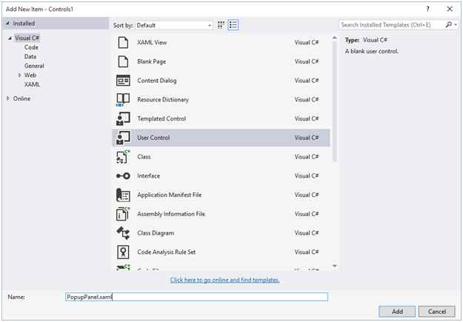This screenshot has height=322, width=463.
Task: Select the Class Diagram template name
Action: [156, 233]
